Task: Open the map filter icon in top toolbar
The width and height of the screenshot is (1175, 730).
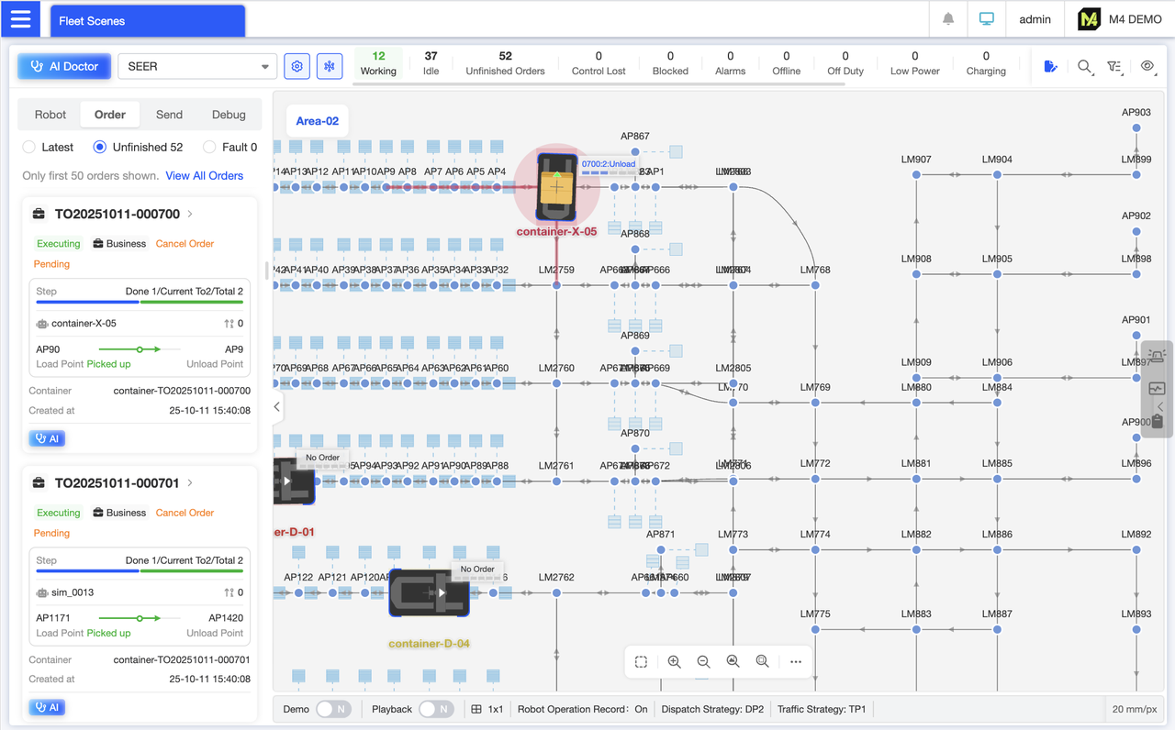Action: pyautogui.click(x=1115, y=67)
